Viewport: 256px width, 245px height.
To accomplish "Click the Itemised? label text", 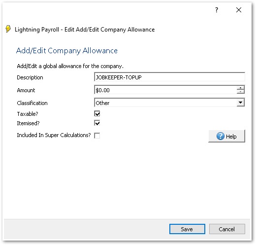I will (x=28, y=123).
